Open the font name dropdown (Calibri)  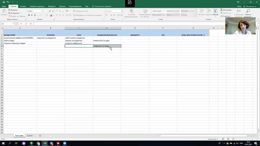(41, 11)
